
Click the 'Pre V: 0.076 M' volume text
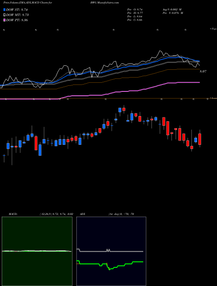(172, 13)
